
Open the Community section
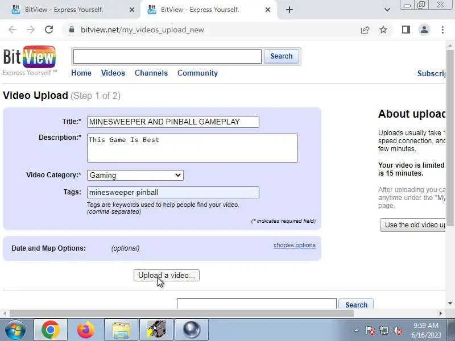(197, 73)
